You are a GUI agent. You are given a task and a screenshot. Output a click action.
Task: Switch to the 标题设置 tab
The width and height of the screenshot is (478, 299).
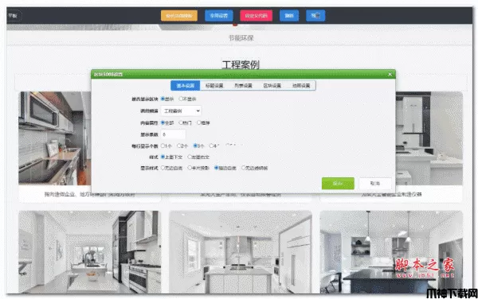214,85
